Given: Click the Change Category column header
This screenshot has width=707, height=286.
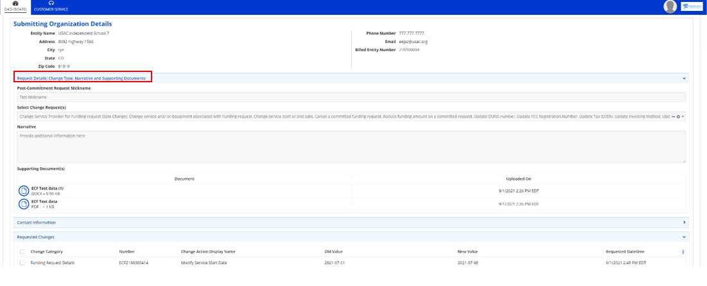Looking at the screenshot, I should pyautogui.click(x=46, y=252).
